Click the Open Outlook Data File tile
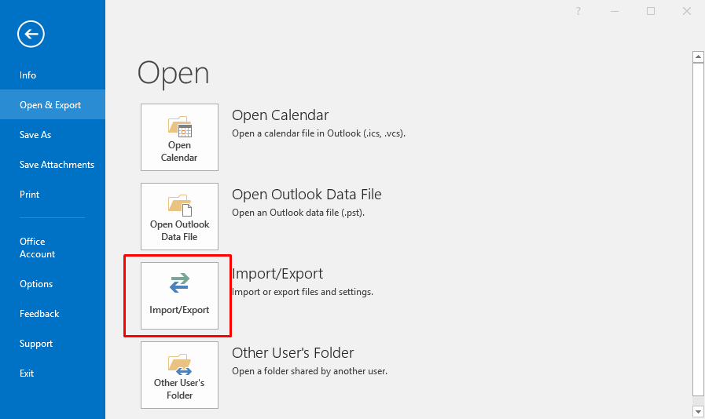Viewport: 705px width, 419px height. click(x=179, y=217)
